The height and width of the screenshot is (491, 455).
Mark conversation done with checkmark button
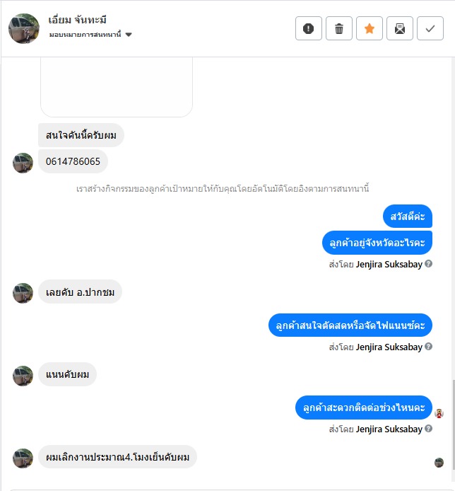coord(430,28)
